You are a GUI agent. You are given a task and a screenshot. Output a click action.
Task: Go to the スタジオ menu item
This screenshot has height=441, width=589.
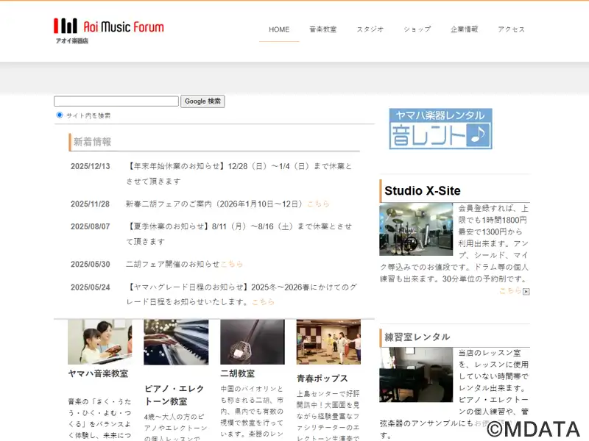370,29
